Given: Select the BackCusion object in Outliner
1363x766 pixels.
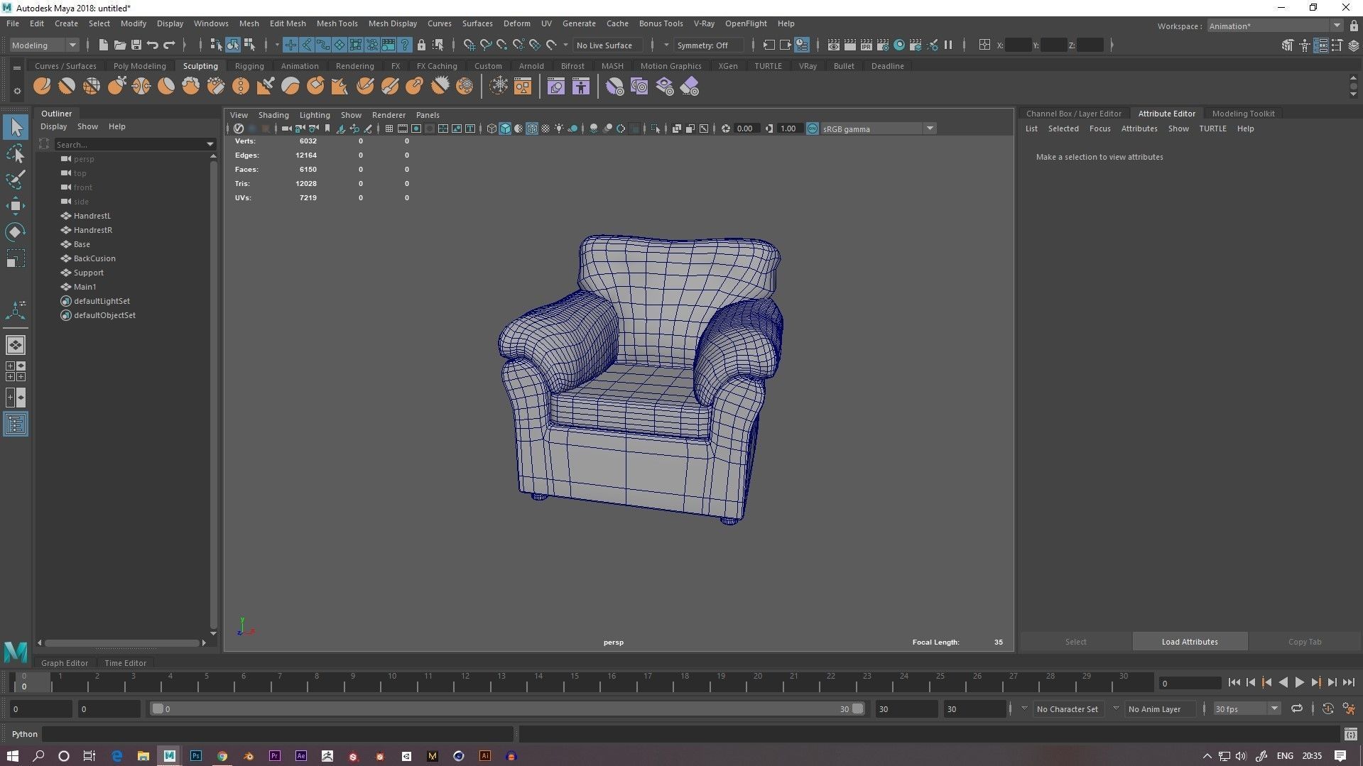Looking at the screenshot, I should coord(94,258).
